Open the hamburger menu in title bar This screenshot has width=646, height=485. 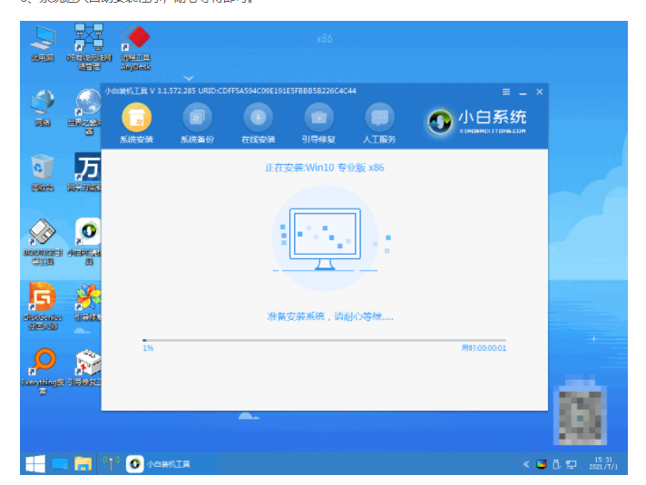pos(506,92)
